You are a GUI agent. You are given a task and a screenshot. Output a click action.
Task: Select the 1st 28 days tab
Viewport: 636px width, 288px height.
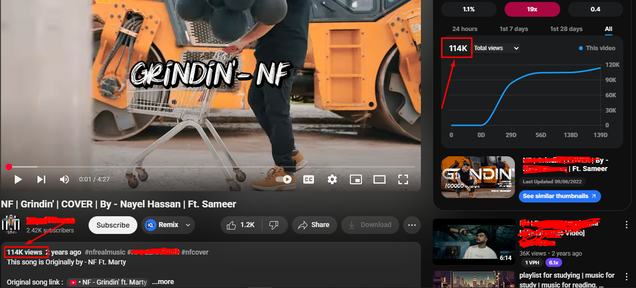(x=566, y=29)
